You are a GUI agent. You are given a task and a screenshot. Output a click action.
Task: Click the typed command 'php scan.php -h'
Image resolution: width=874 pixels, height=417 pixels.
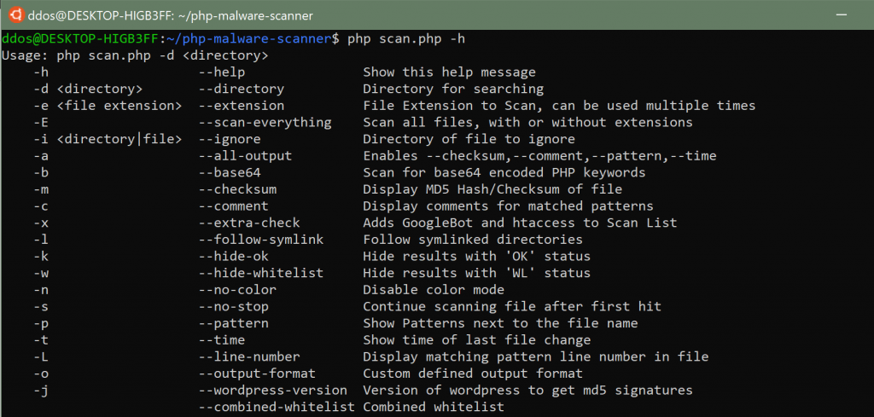406,39
